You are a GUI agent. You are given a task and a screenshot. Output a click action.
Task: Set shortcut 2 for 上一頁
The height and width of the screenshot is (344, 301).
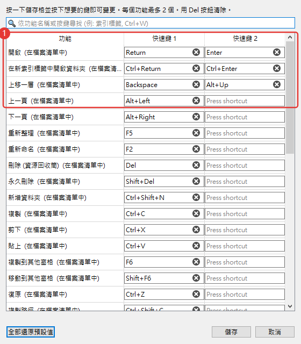coord(245,101)
